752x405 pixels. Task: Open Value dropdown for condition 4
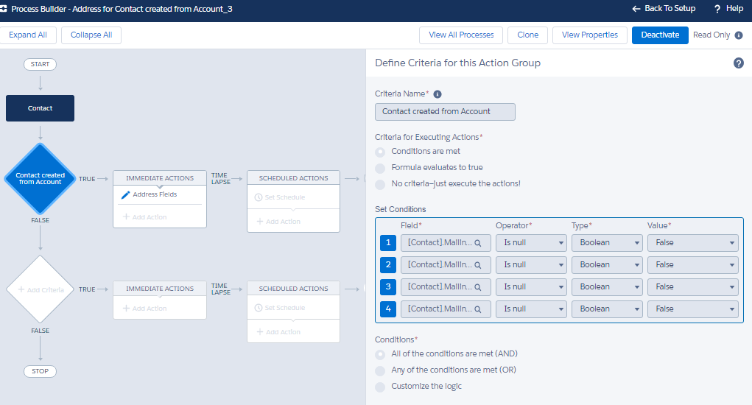tap(692, 309)
